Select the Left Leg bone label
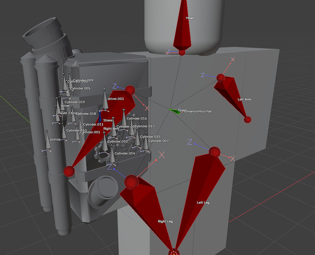This screenshot has width=315, height=255. pyautogui.click(x=203, y=203)
